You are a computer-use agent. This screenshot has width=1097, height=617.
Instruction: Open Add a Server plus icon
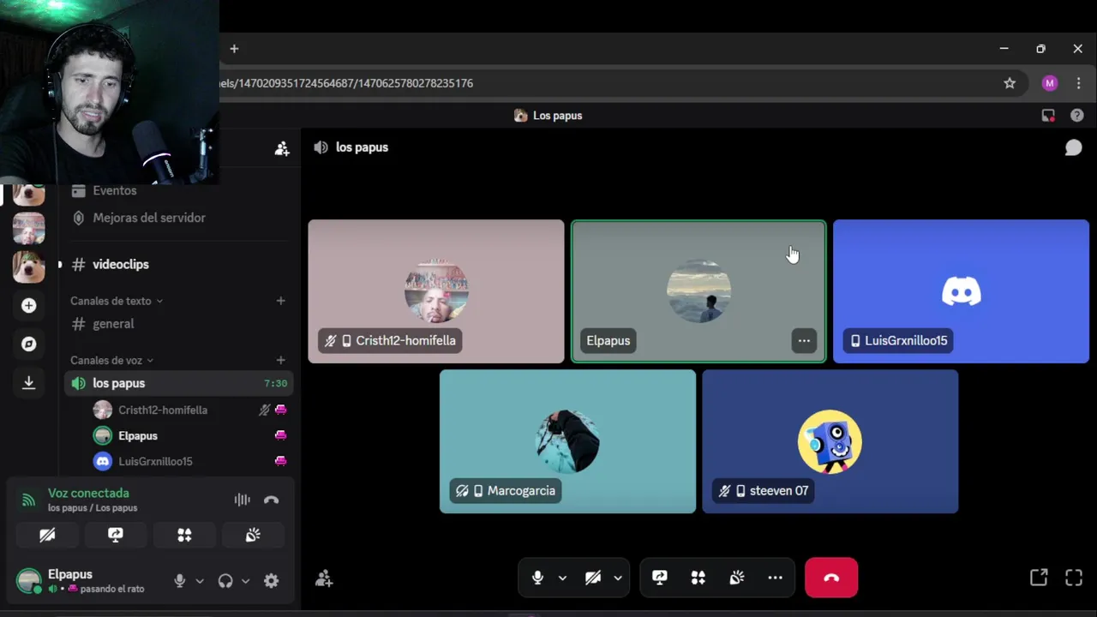[28, 306]
